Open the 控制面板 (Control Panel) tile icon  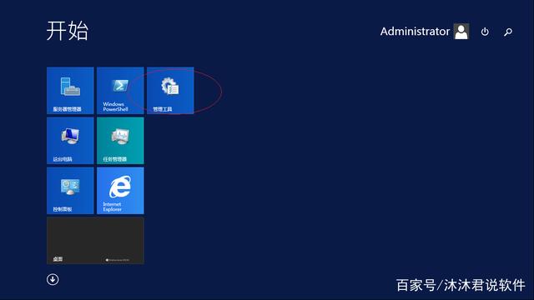click(70, 187)
